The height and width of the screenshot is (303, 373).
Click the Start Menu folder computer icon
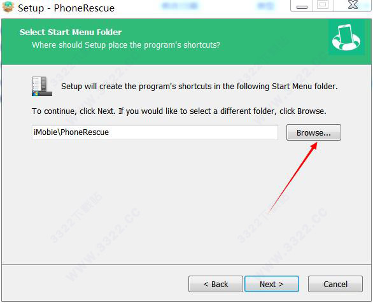pyautogui.click(x=42, y=86)
